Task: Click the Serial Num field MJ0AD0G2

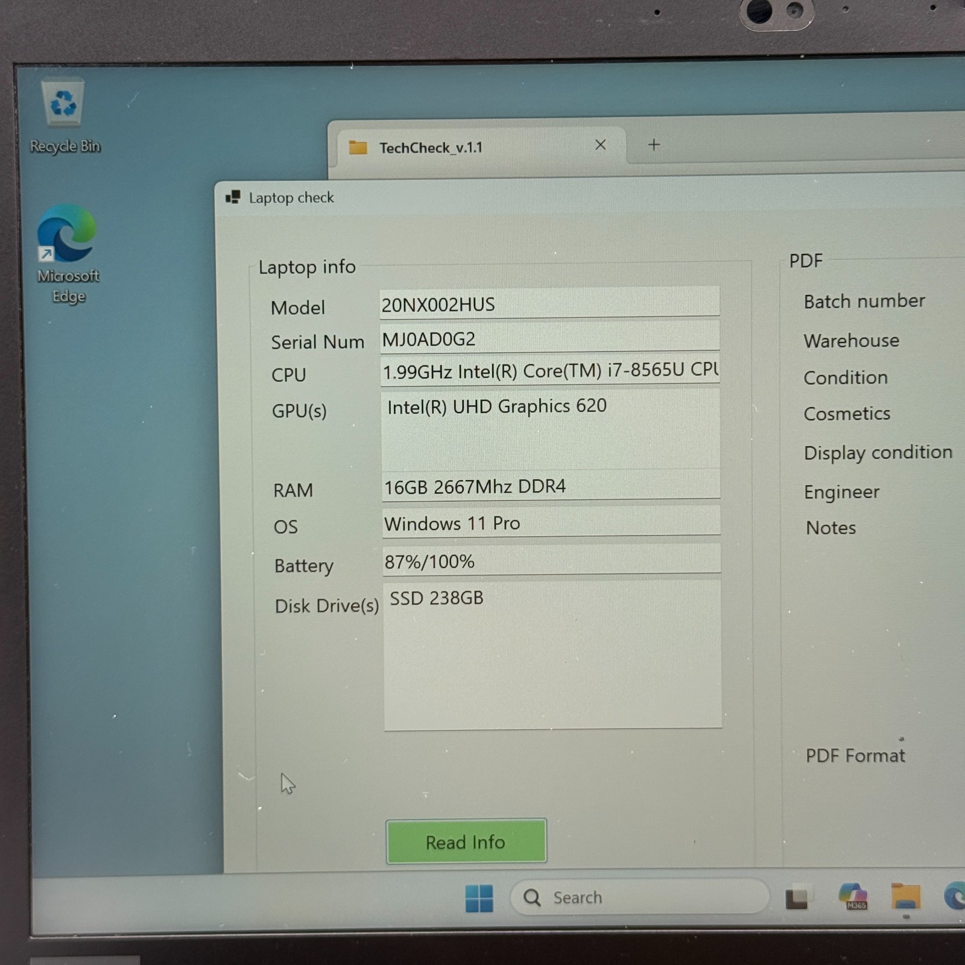Action: pos(549,338)
